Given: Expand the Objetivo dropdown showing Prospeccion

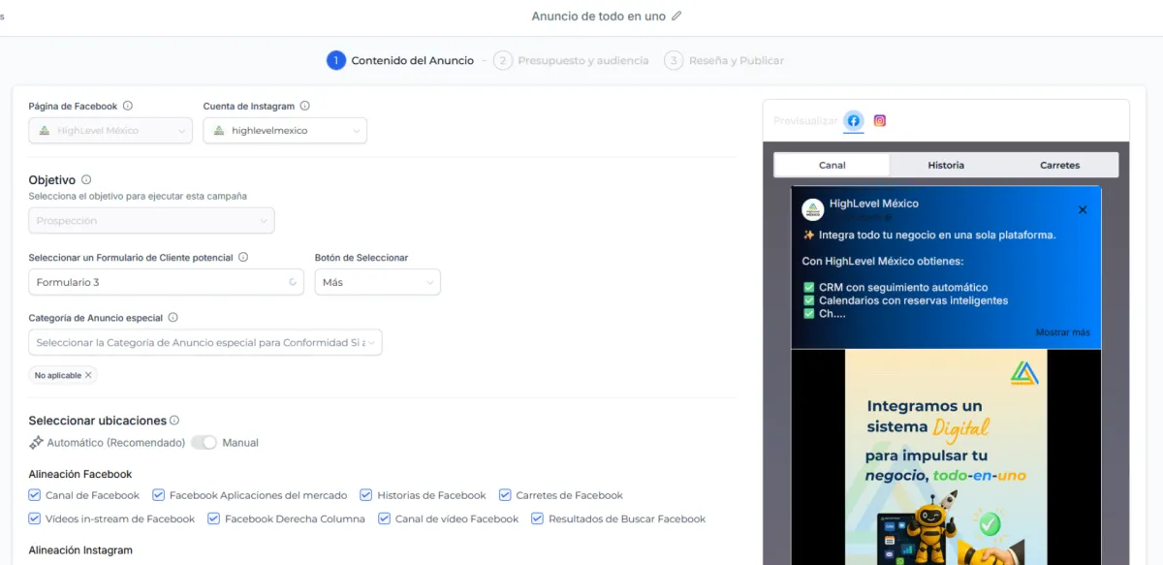Looking at the screenshot, I should point(151,221).
